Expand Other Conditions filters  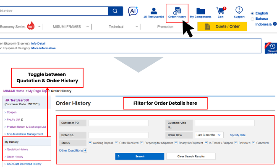point(71,150)
